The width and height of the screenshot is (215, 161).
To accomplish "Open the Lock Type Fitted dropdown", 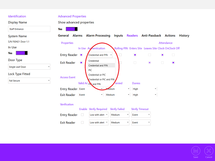I will coord(29,80).
